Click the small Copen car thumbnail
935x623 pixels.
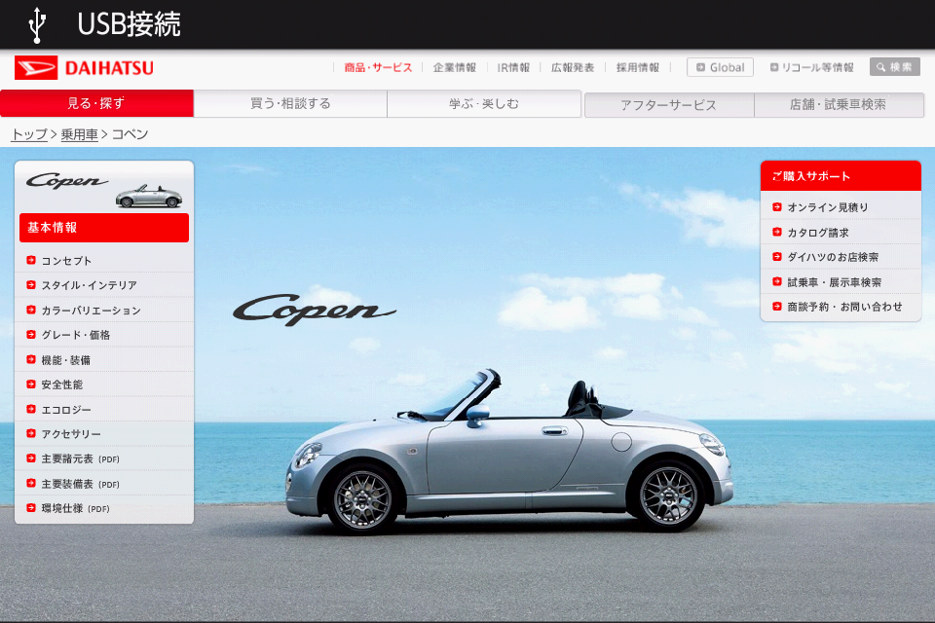[x=148, y=196]
